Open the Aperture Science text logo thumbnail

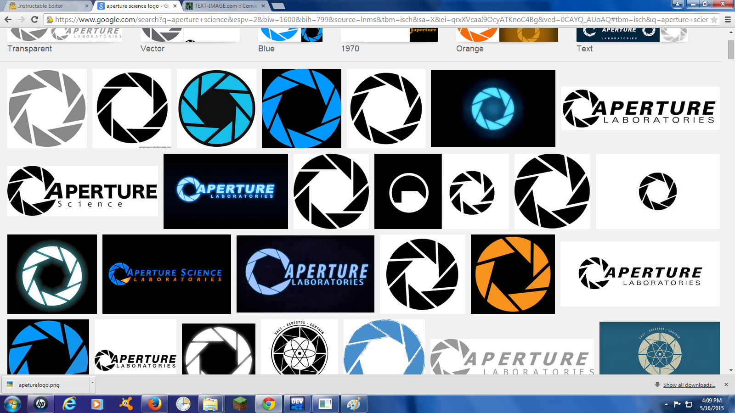(83, 191)
